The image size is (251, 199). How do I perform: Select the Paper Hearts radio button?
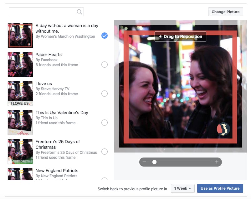(105, 65)
